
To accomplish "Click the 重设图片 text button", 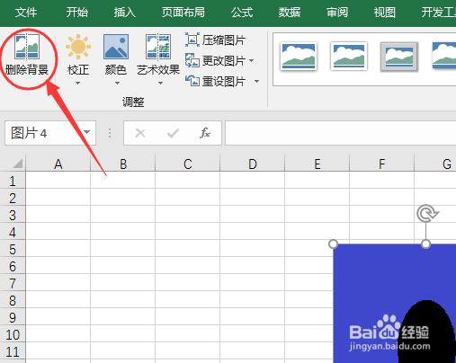I will [x=224, y=81].
